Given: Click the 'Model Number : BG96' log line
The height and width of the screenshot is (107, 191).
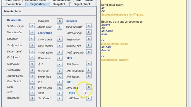Looking at the screenshot, I should tap(115, 44).
